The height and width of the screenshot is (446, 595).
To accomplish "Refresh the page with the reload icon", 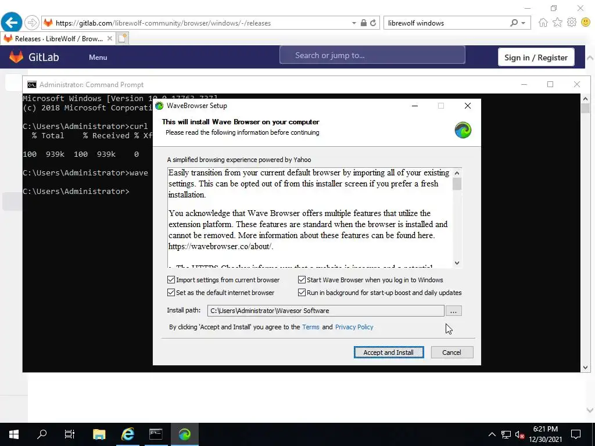I will coord(373,23).
